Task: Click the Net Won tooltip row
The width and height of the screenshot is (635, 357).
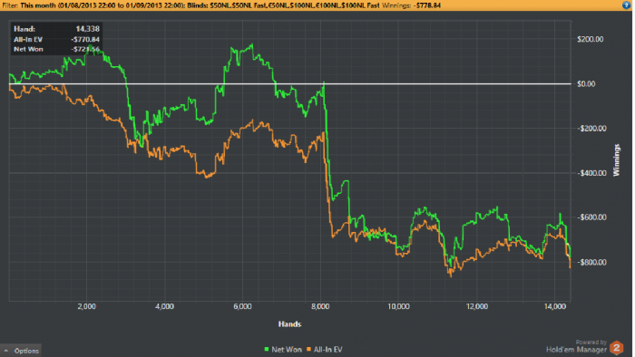Action: click(x=56, y=49)
